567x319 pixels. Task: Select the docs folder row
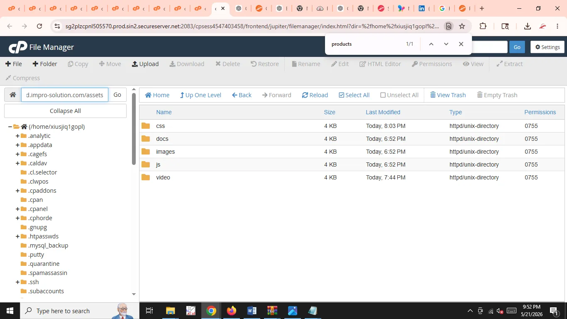coord(352,139)
